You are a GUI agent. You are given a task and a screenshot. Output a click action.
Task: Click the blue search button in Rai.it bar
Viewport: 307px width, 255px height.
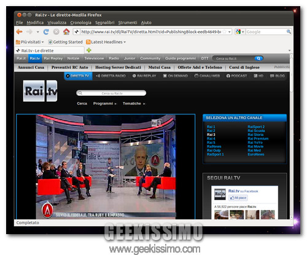(x=258, y=58)
